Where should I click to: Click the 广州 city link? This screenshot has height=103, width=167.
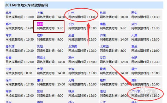[71, 13]
